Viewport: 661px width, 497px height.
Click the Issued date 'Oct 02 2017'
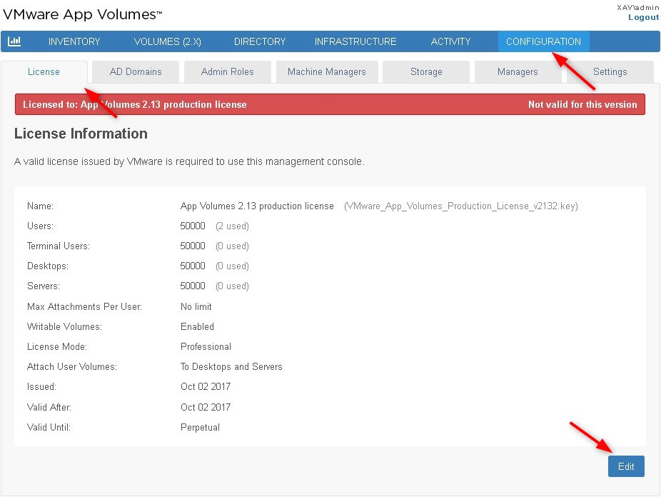coord(206,386)
